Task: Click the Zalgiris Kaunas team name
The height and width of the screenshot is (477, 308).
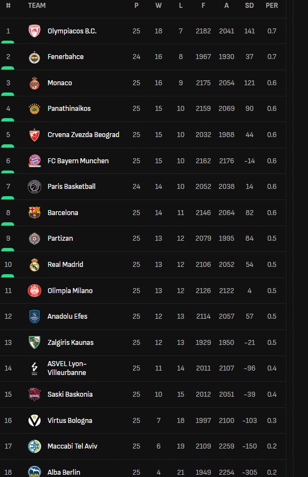Action: [x=71, y=343]
